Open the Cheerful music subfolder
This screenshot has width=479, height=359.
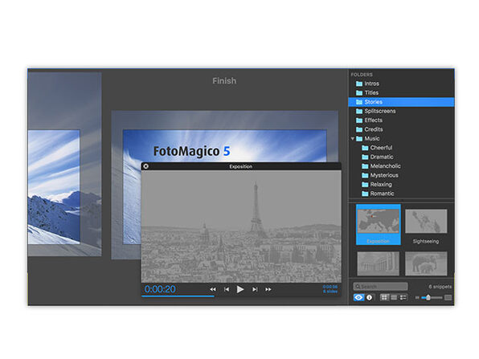pos(401,148)
